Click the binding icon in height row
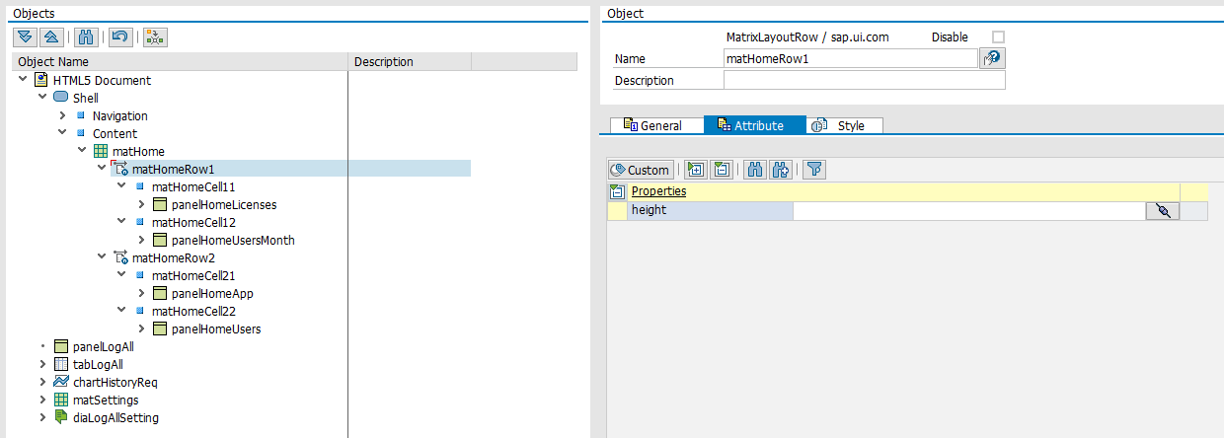Viewport: 1224px width, 438px height. pyautogui.click(x=1162, y=210)
